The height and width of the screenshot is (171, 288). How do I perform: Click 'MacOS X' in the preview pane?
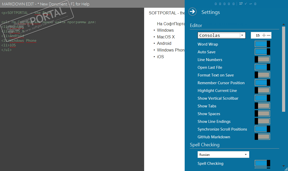(x=166, y=37)
